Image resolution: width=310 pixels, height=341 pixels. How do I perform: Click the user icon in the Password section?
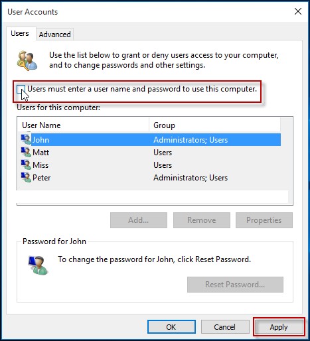38,265
